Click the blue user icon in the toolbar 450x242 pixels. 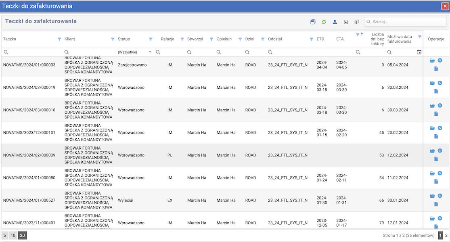[x=335, y=22]
